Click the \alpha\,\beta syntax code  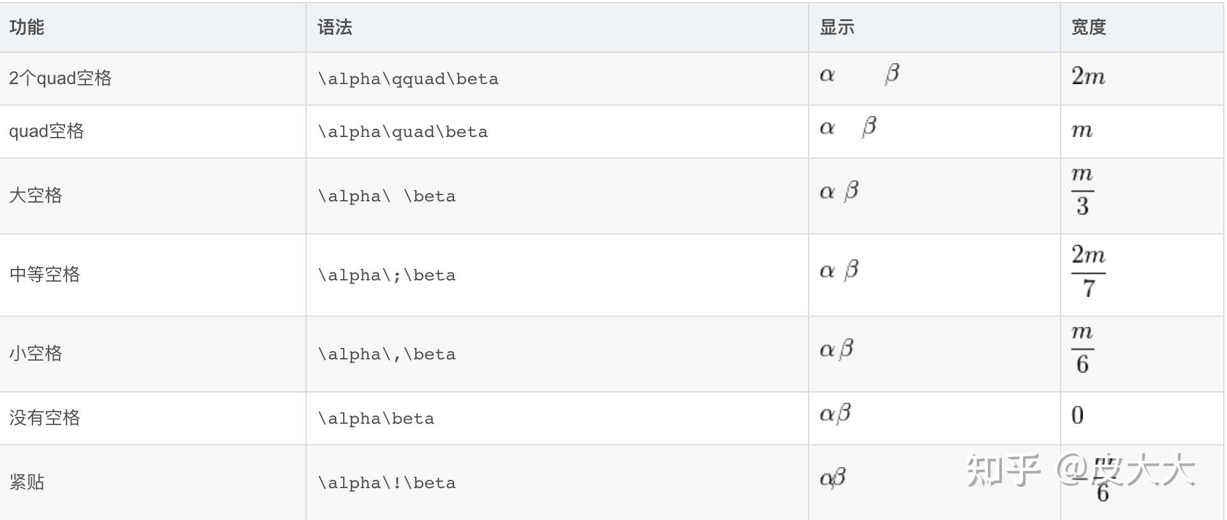click(387, 354)
